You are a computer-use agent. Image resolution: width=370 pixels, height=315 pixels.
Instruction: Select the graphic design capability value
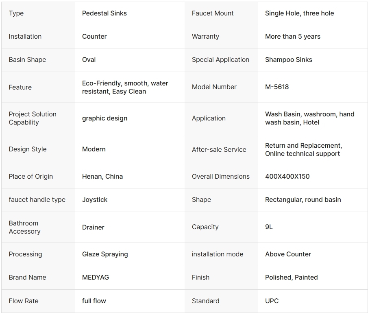pyautogui.click(x=104, y=118)
